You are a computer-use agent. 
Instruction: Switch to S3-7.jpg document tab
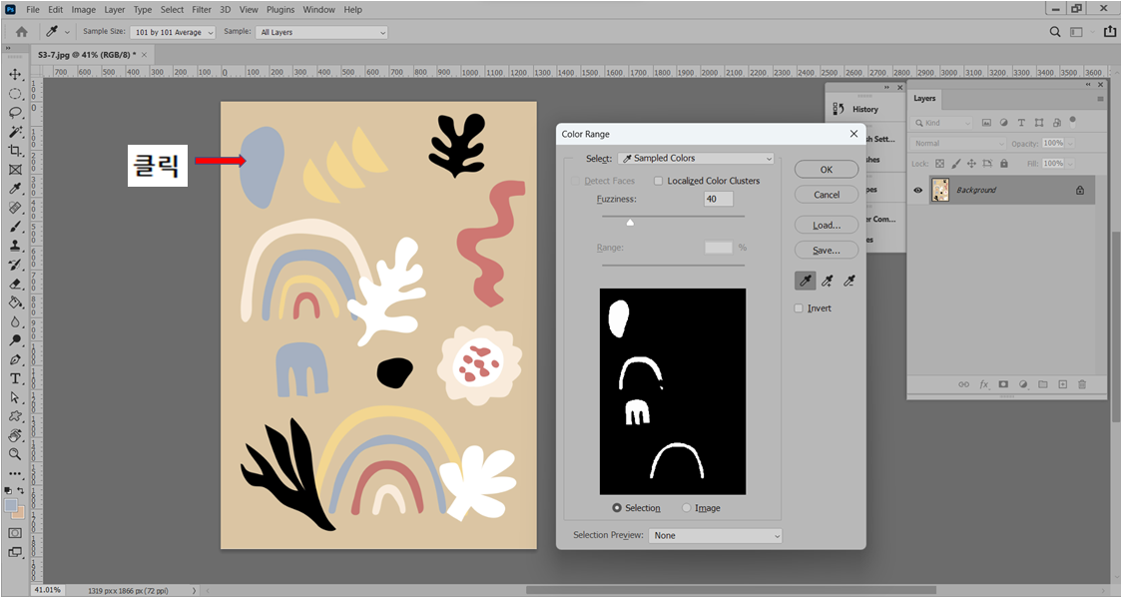[87, 54]
